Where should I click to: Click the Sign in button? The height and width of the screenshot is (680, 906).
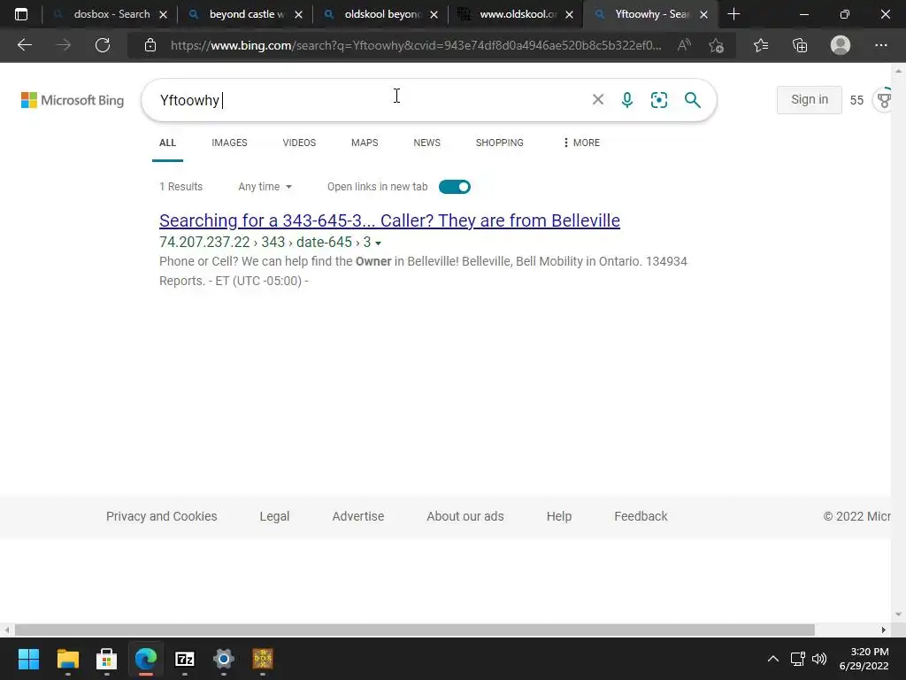(810, 99)
